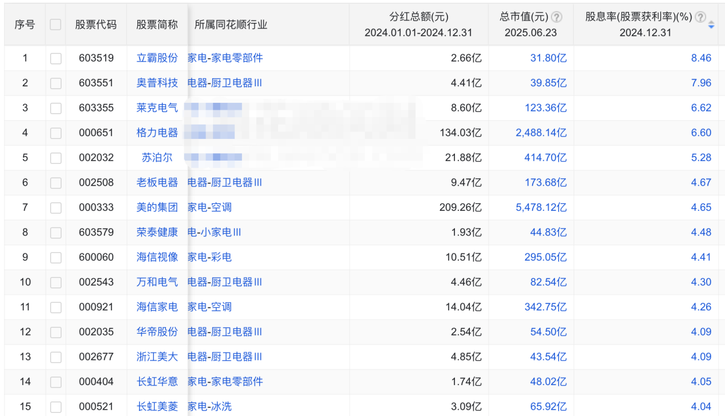The width and height of the screenshot is (725, 416).
Task: Check the box for 浙江美大 row
Action: [56, 357]
